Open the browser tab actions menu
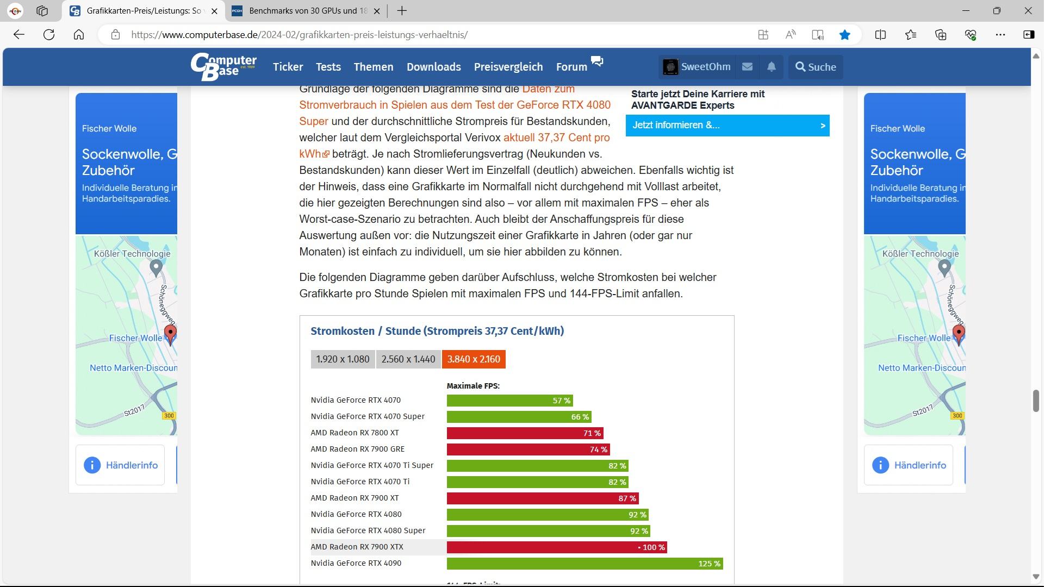The image size is (1045, 587). pos(42,11)
